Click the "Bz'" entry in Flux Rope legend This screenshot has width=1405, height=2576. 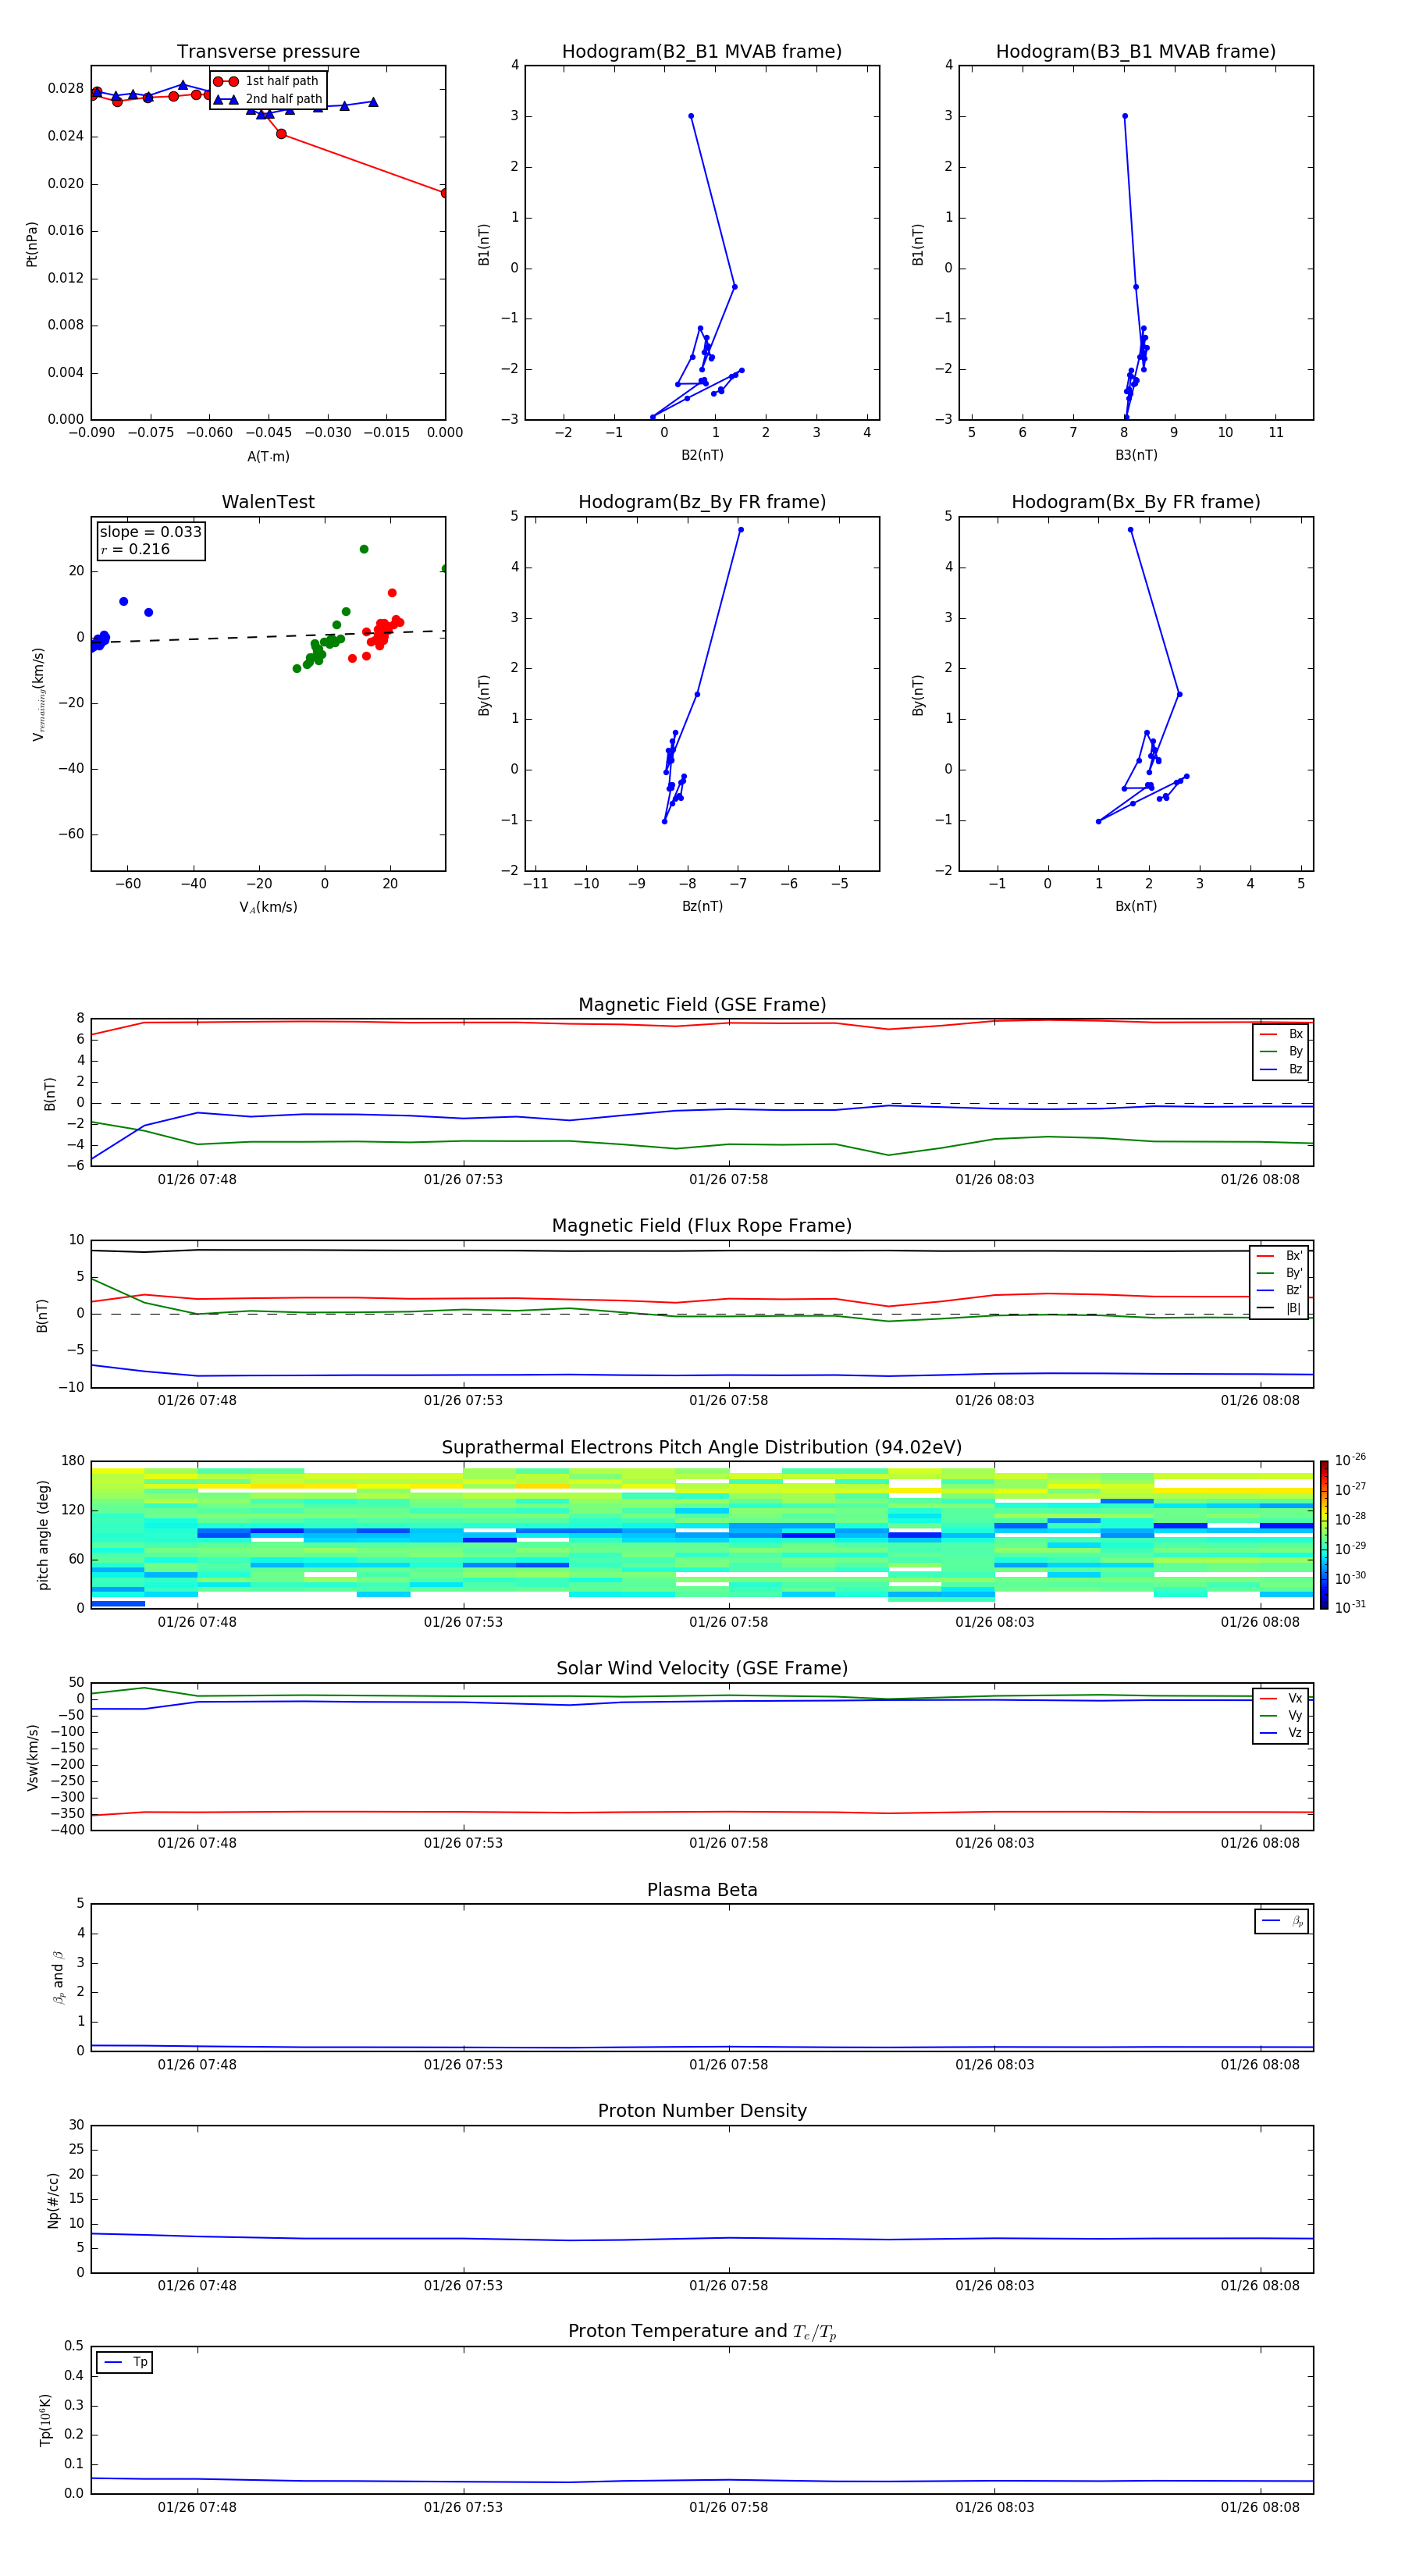1280,1291
